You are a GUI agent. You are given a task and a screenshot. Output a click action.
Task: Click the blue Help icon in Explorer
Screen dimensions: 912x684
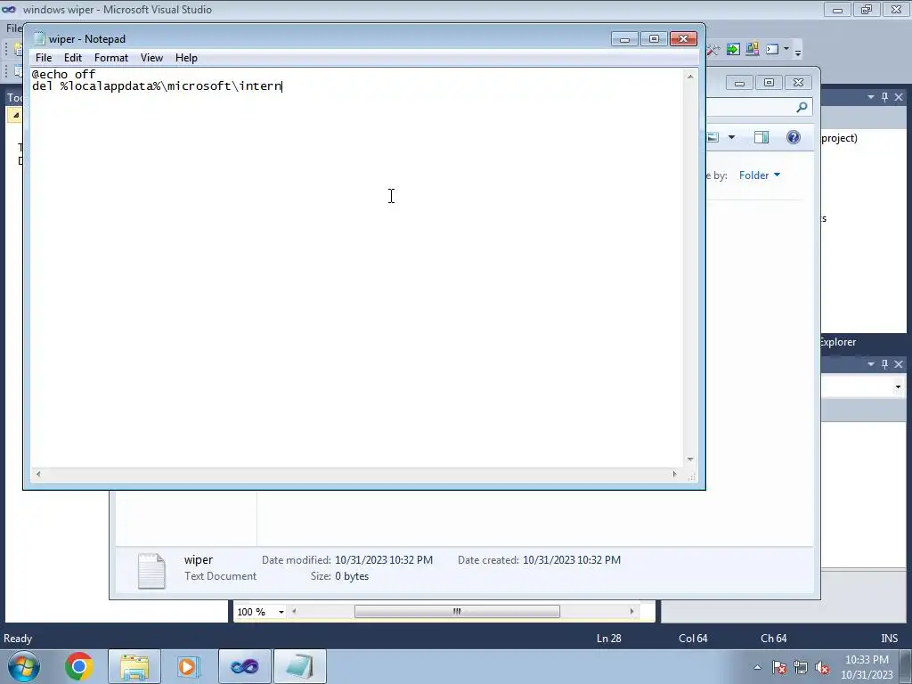794,137
